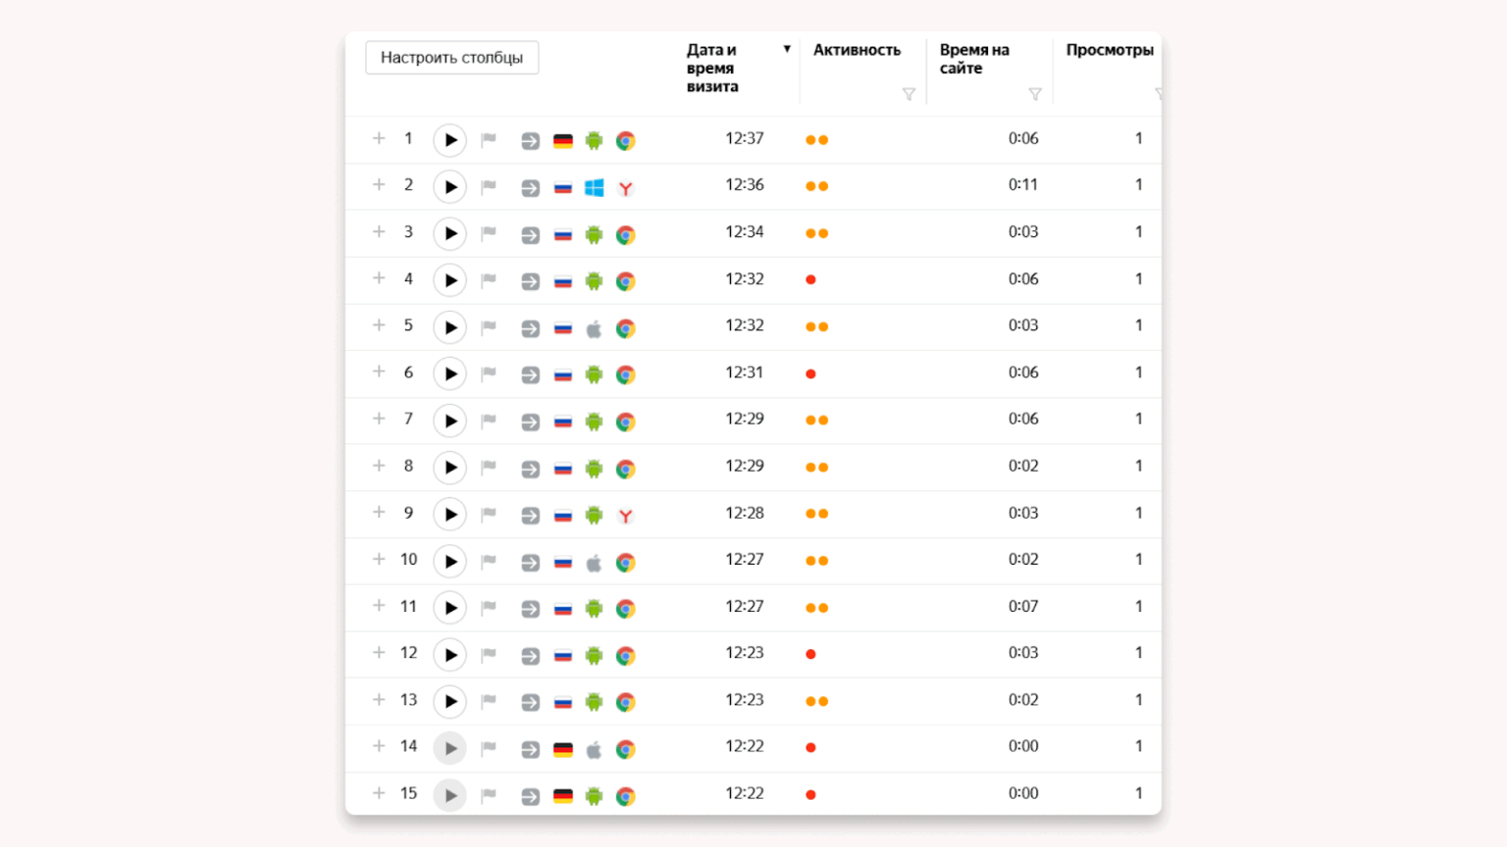Open the Время на сайте filter
This screenshot has height=847, width=1507.
(x=1034, y=94)
